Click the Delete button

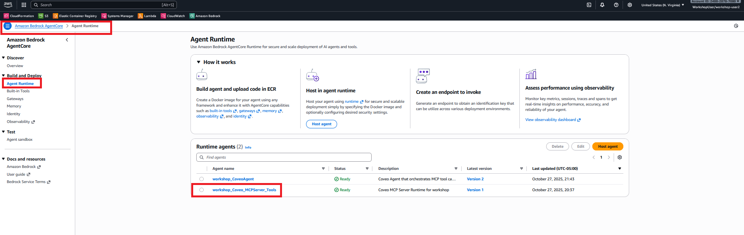557,147
